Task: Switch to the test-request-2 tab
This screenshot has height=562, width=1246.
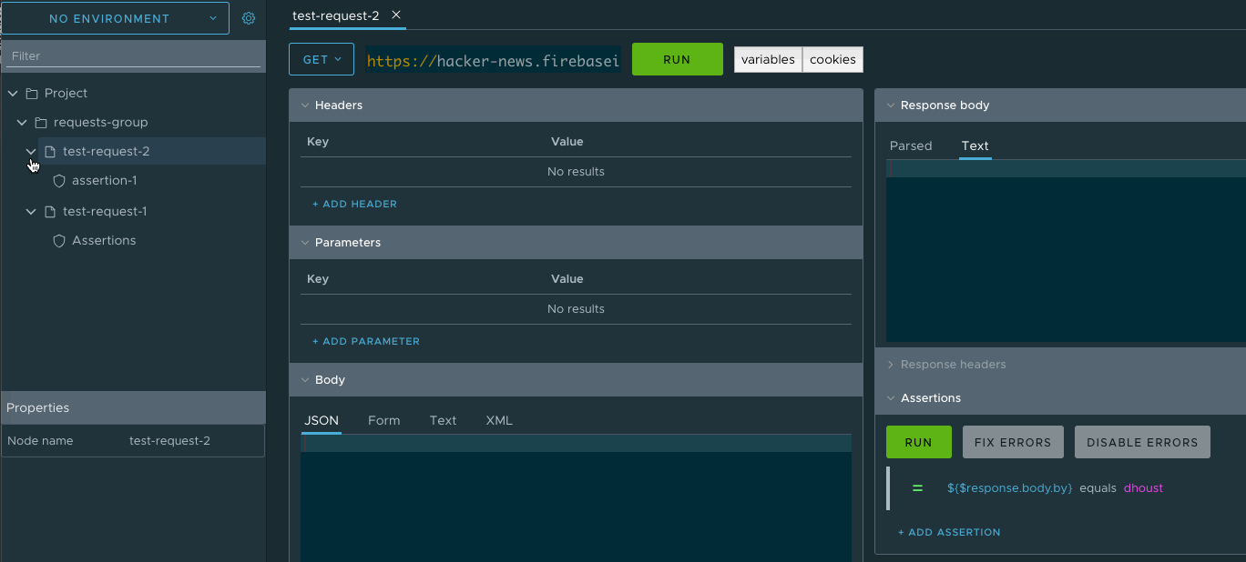Action: [335, 15]
